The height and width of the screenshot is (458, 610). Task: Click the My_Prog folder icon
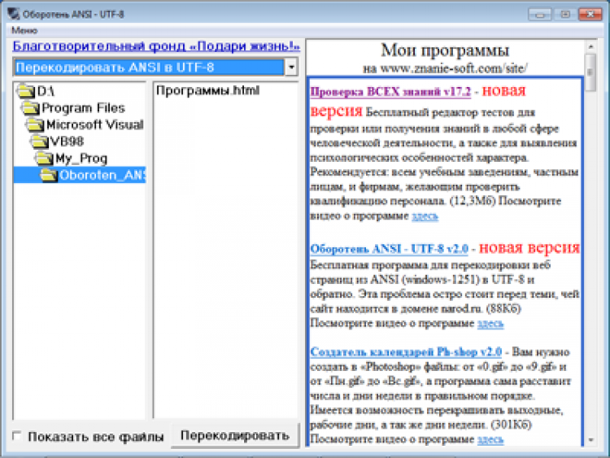click(x=44, y=159)
